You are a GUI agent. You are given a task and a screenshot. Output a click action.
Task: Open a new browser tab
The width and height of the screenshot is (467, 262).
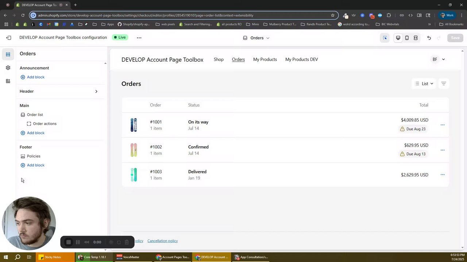tap(75, 5)
